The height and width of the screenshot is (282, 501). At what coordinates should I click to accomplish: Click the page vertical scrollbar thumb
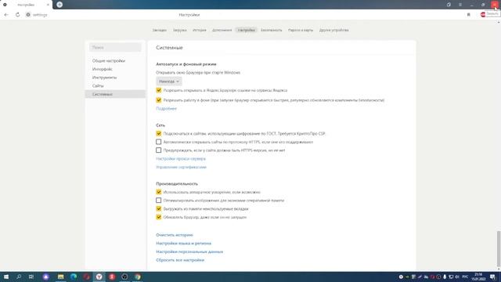[x=499, y=249]
